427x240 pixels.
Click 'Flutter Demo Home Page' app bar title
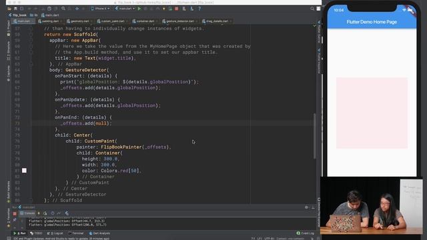(372, 22)
